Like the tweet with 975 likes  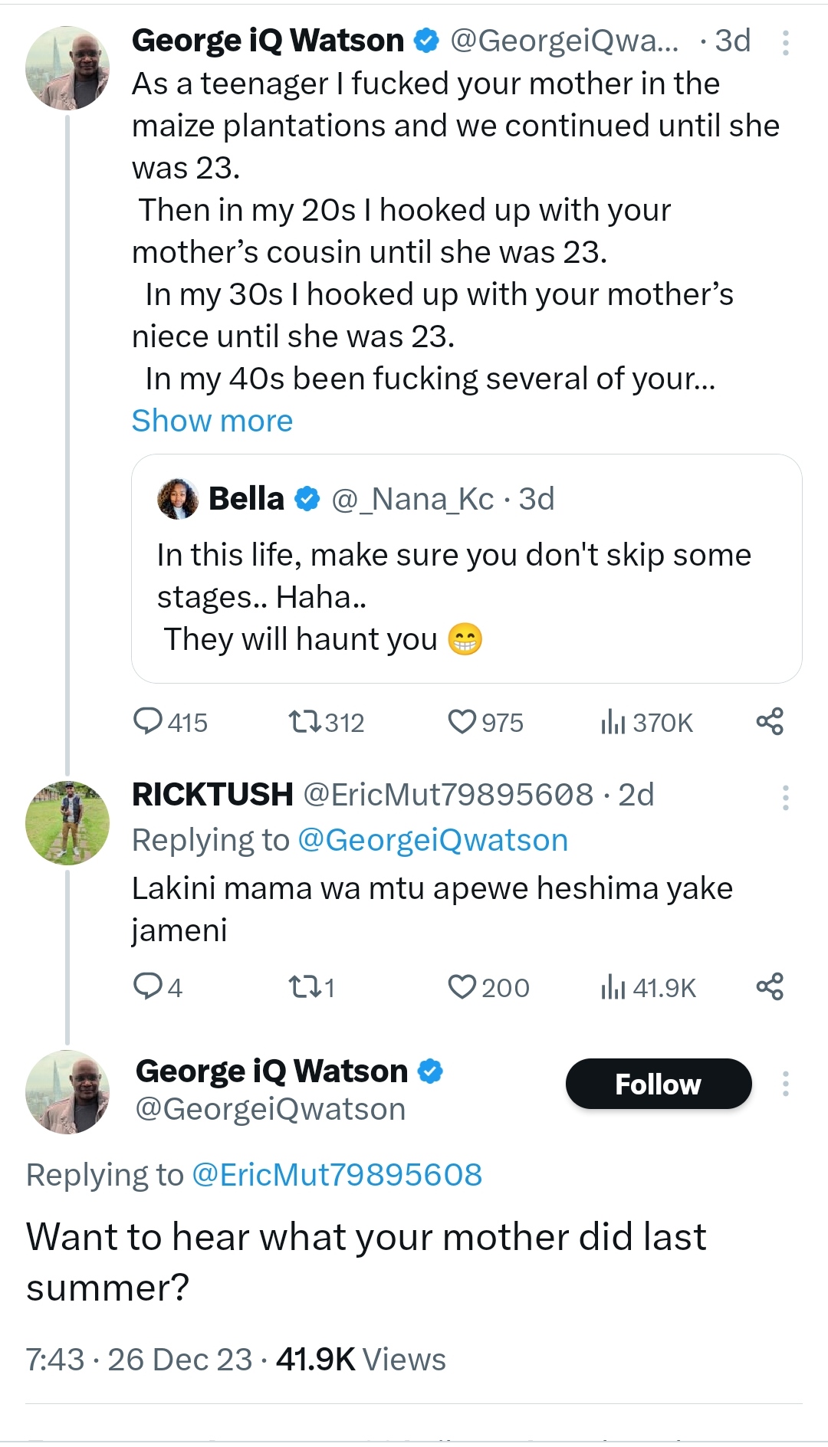pyautogui.click(x=462, y=721)
